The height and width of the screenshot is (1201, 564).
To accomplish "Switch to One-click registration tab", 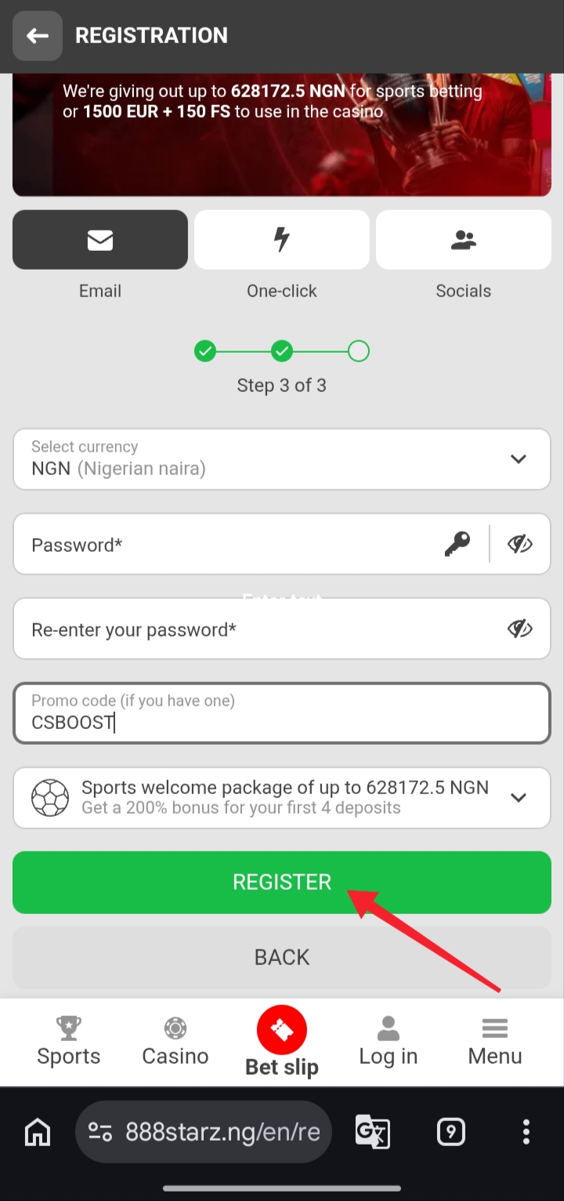I will tap(282, 240).
